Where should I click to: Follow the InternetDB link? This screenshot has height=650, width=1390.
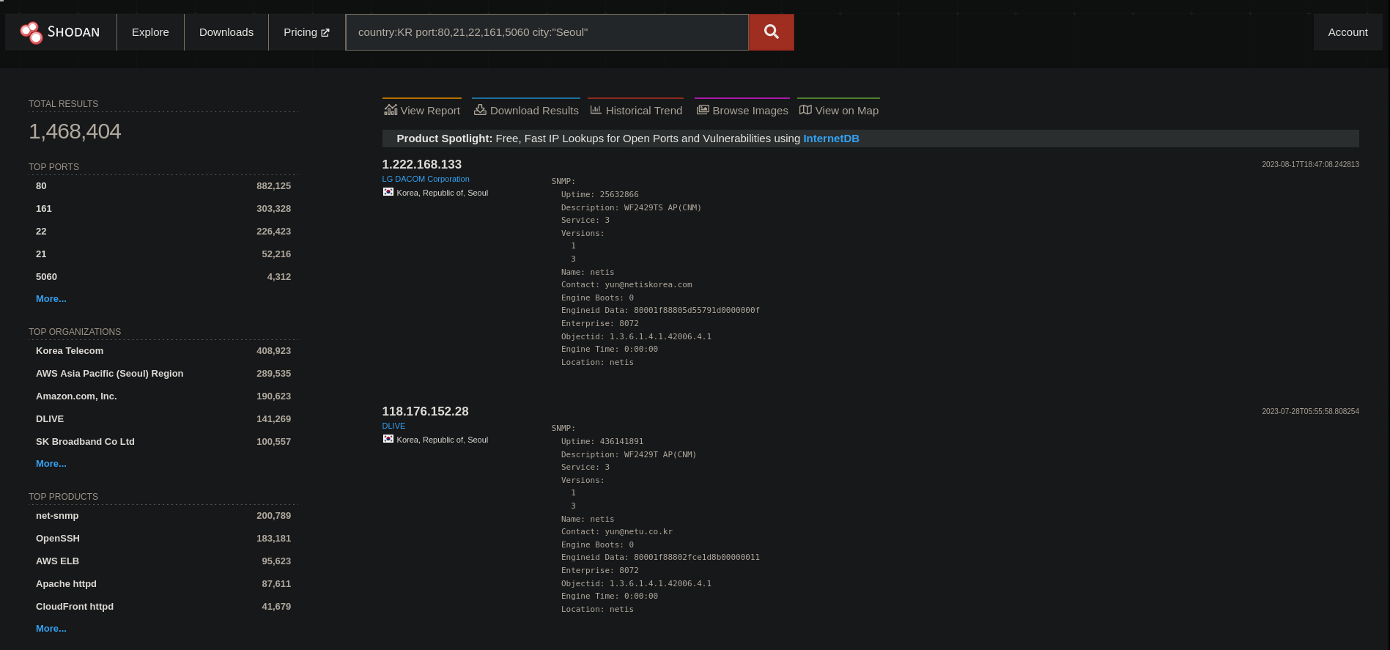coord(831,139)
